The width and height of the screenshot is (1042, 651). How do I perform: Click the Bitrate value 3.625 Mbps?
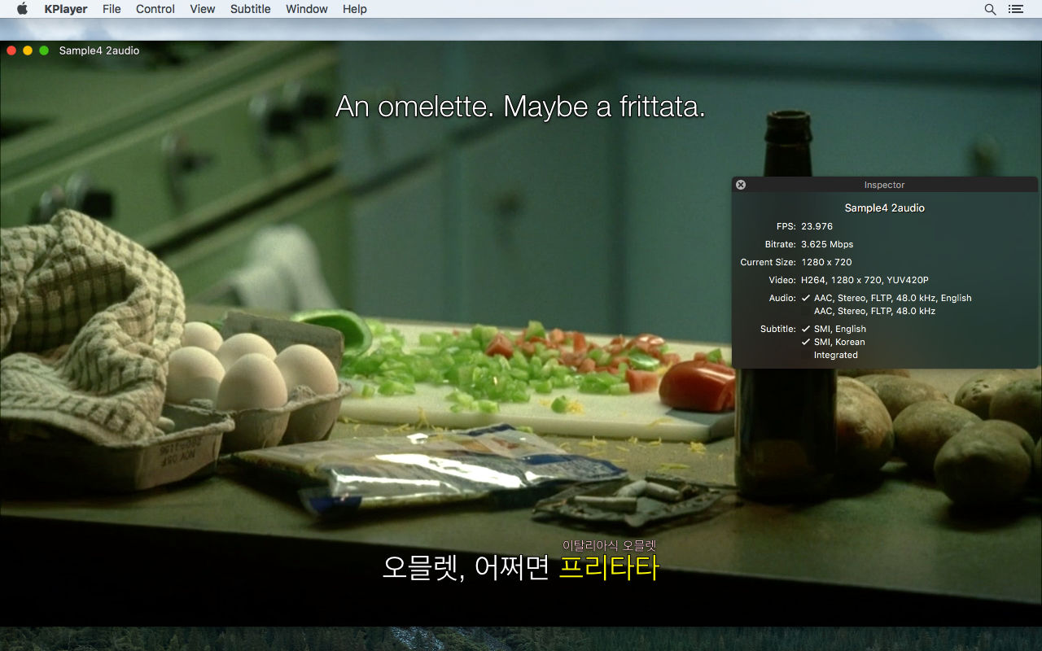coord(827,244)
